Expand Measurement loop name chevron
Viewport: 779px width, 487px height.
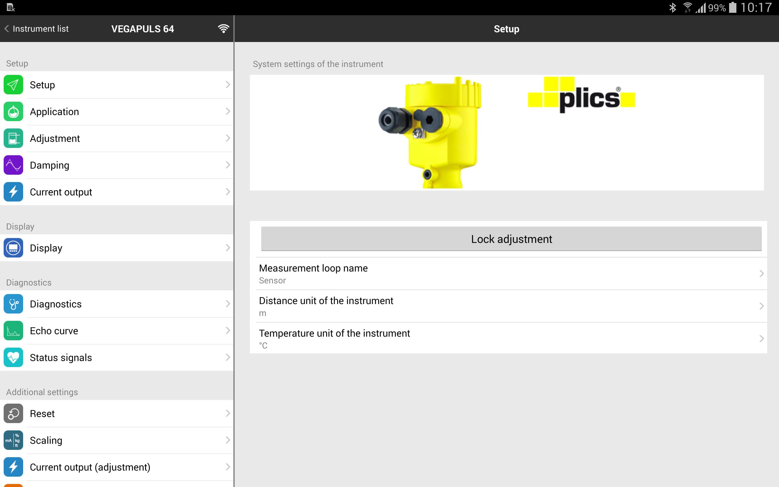pos(761,273)
